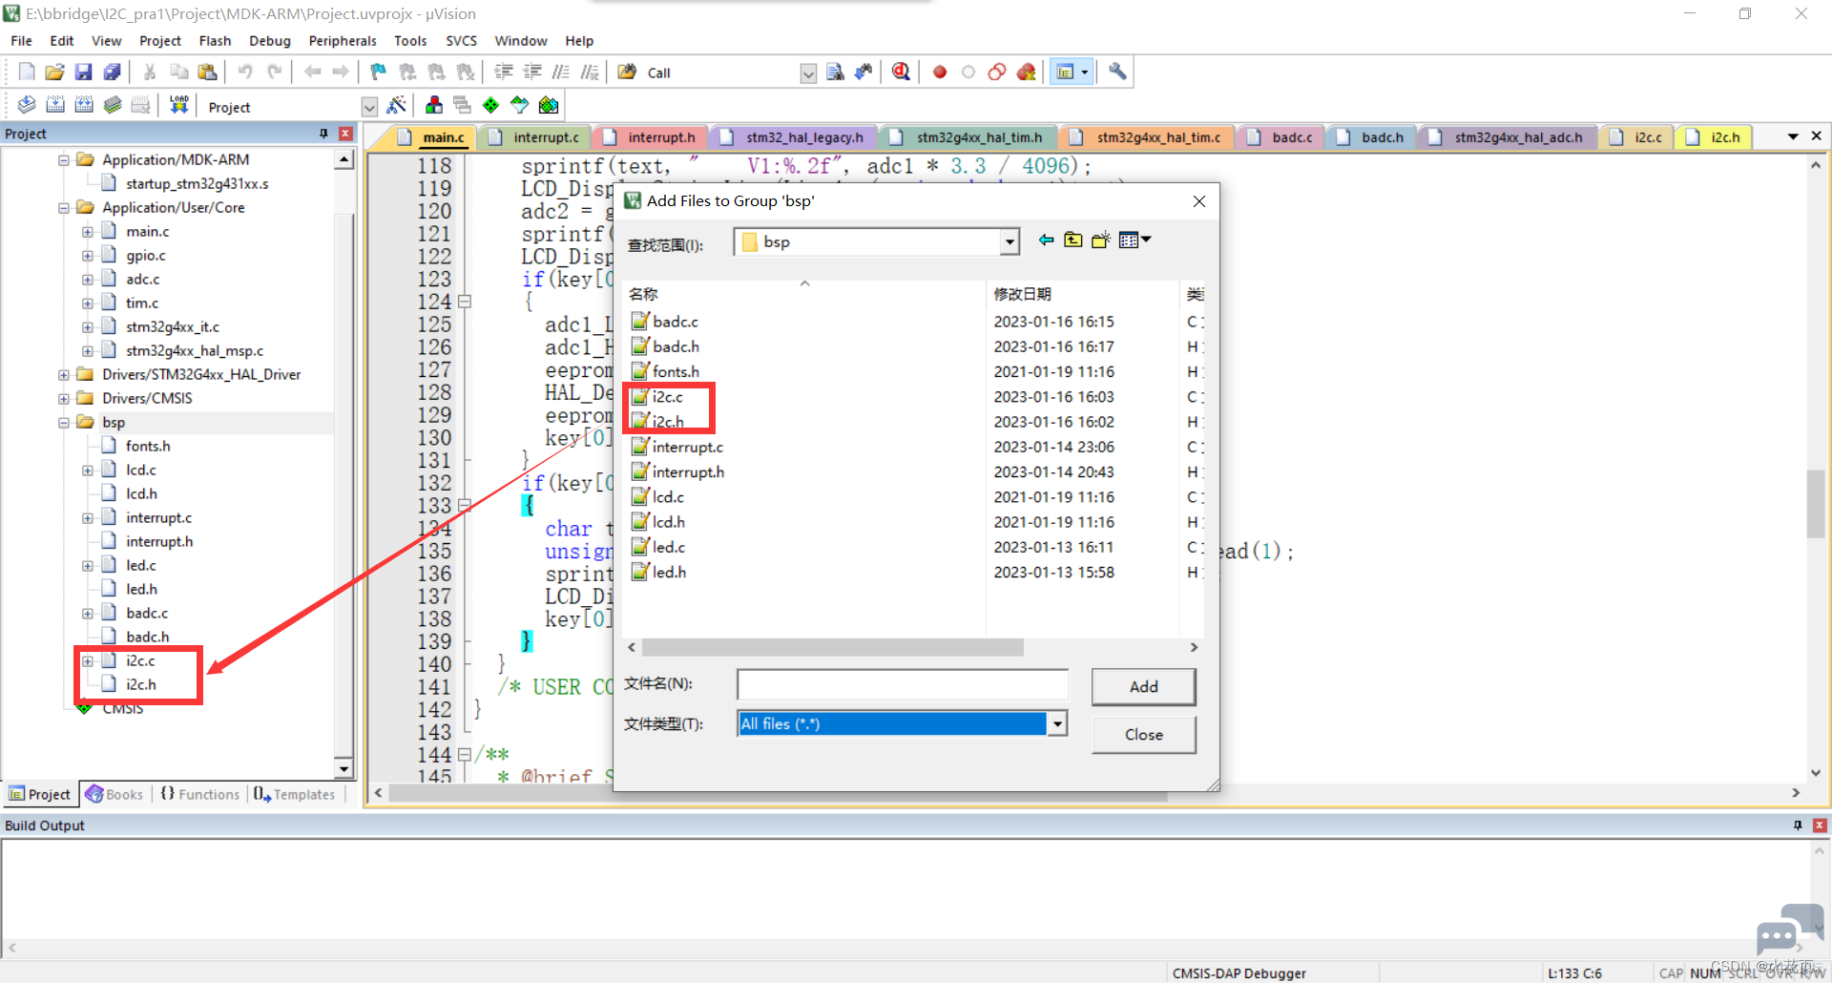1832x983 pixels.
Task: Click the Add button in dialog
Action: pyautogui.click(x=1143, y=687)
